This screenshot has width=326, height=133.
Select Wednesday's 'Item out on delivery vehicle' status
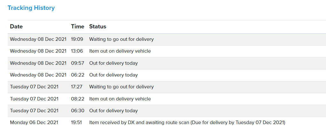[x=120, y=51]
